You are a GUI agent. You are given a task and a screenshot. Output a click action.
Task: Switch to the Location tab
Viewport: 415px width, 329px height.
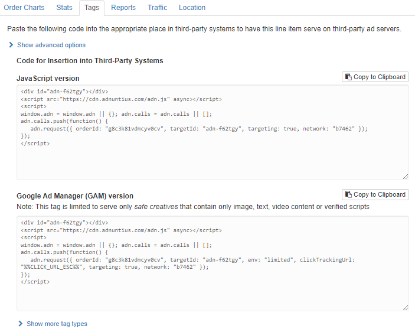point(192,8)
